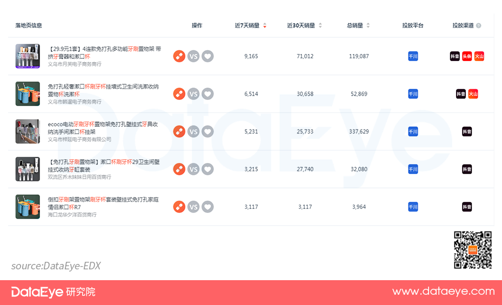Image resolution: width=502 pixels, height=305 pixels.
Task: Click VS compare icon in 6,514 sales row
Action: pyautogui.click(x=193, y=94)
